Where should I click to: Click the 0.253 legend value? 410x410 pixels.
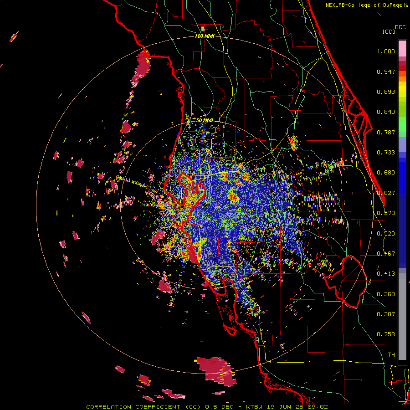click(386, 334)
